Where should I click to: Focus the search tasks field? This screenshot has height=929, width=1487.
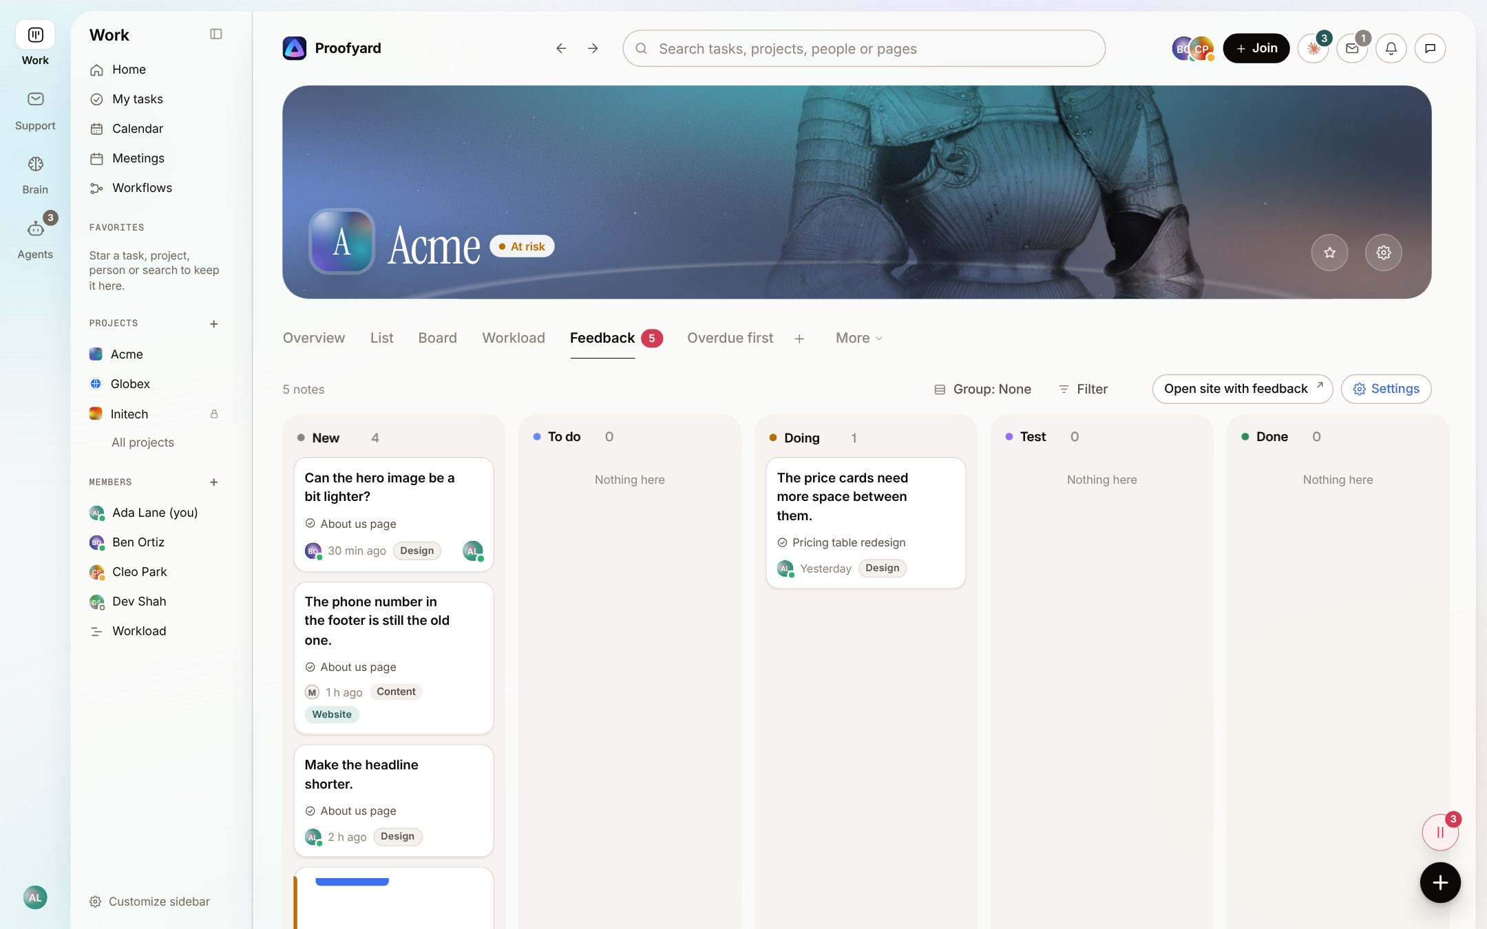tap(864, 48)
